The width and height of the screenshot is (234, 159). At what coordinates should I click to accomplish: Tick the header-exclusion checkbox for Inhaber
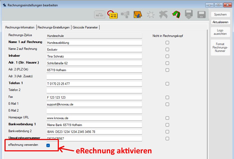click(167, 56)
